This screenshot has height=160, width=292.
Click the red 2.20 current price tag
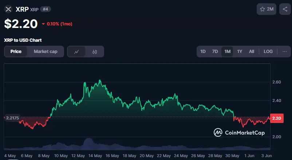tap(277, 118)
